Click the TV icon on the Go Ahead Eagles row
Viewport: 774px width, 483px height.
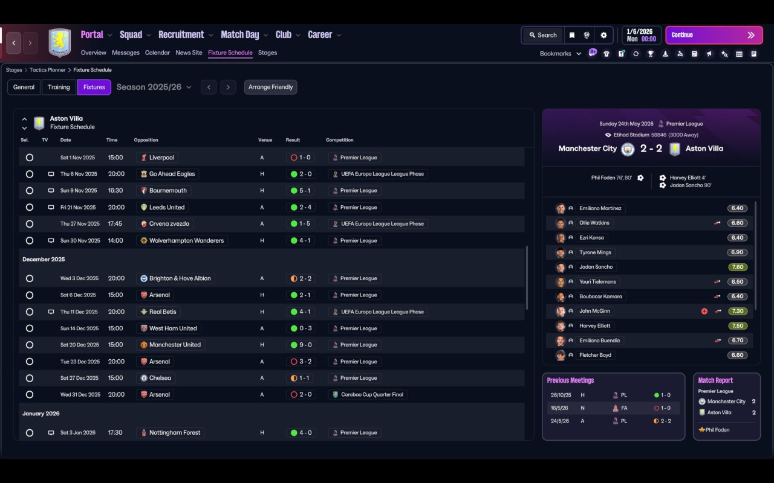(x=51, y=174)
